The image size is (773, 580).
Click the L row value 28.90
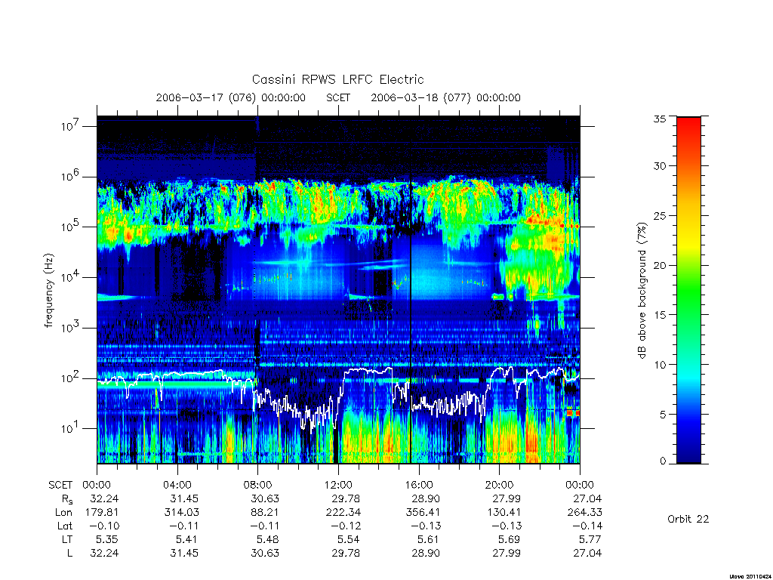(x=426, y=553)
